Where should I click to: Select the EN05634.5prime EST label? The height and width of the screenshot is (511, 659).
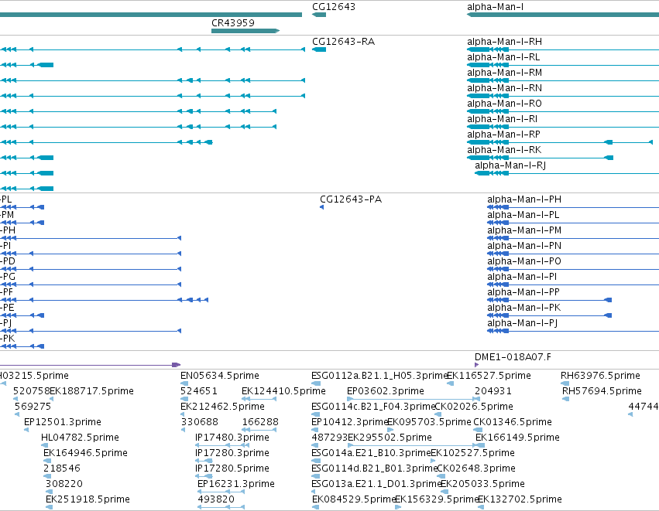[x=220, y=376]
